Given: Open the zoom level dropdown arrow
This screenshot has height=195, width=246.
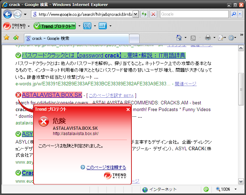Looking at the screenshot, I should tap(235, 189).
